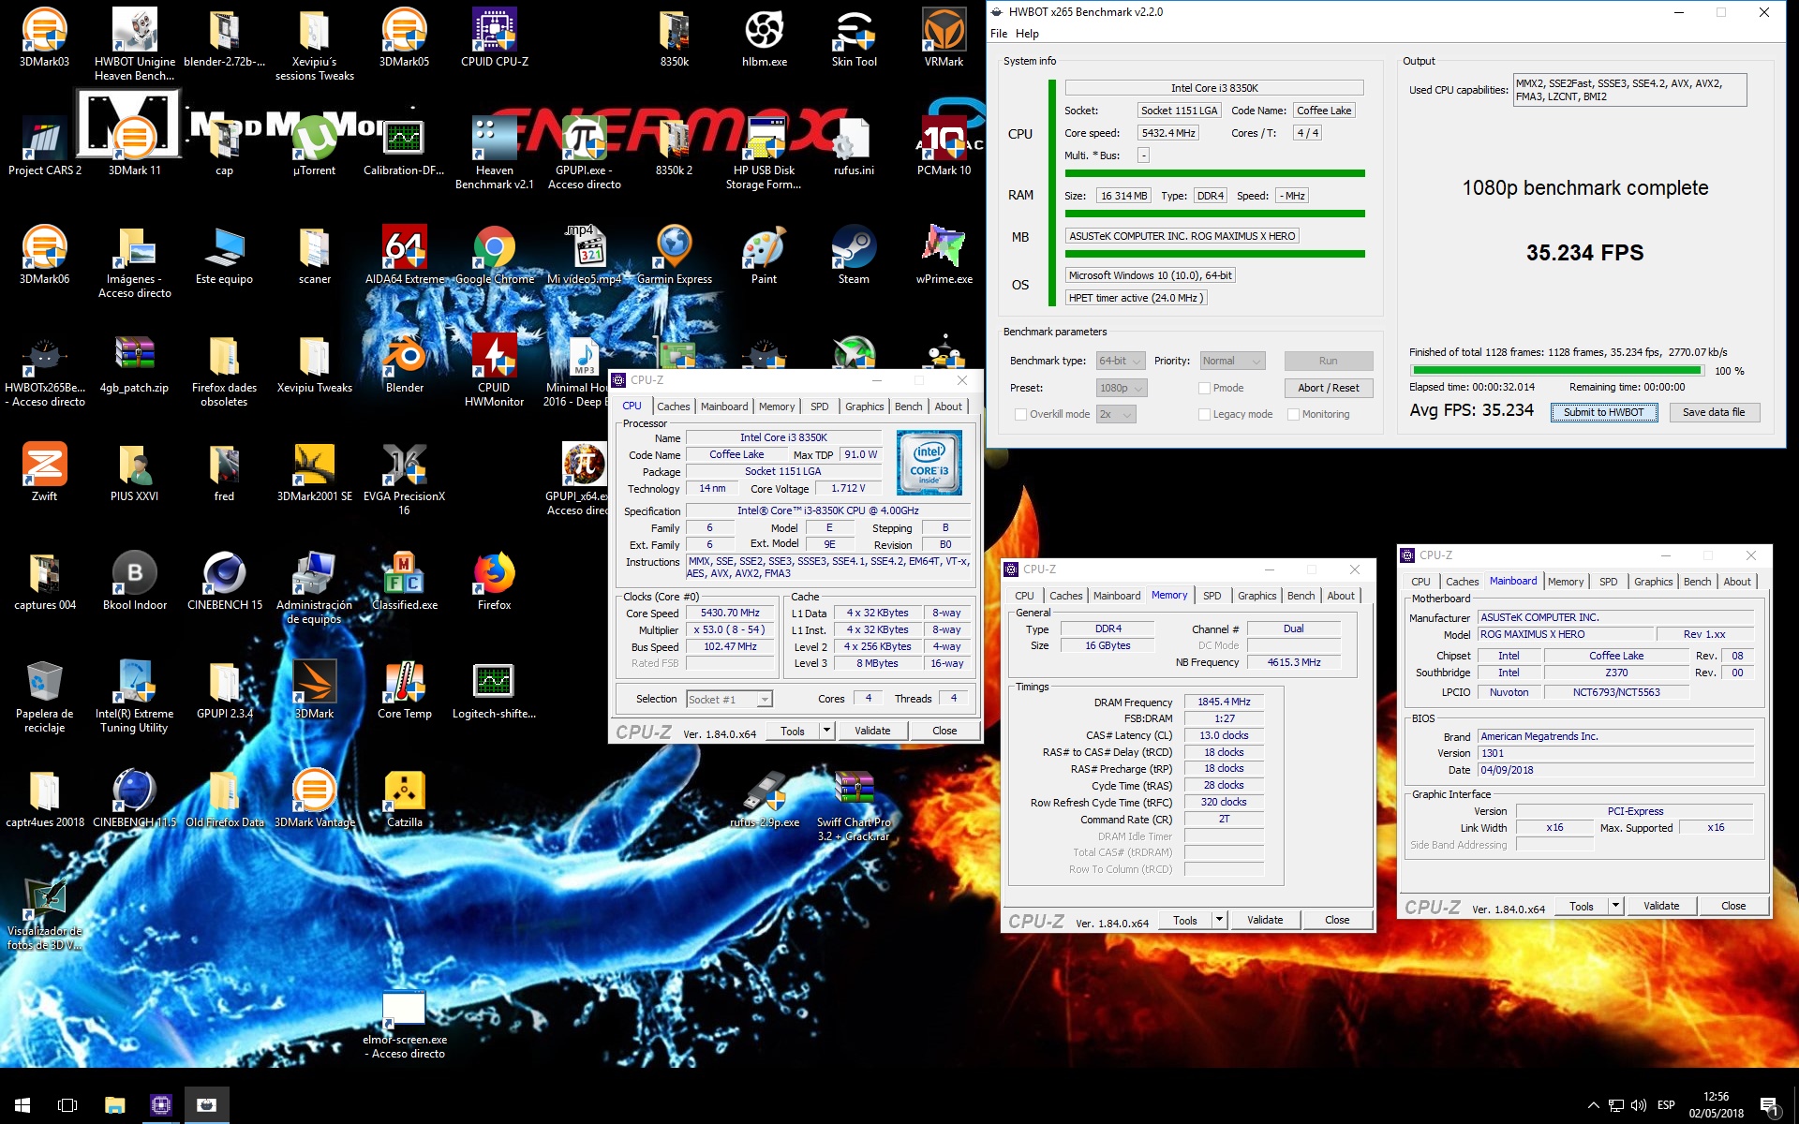
Task: Open the notification center icon
Action: click(1770, 1106)
